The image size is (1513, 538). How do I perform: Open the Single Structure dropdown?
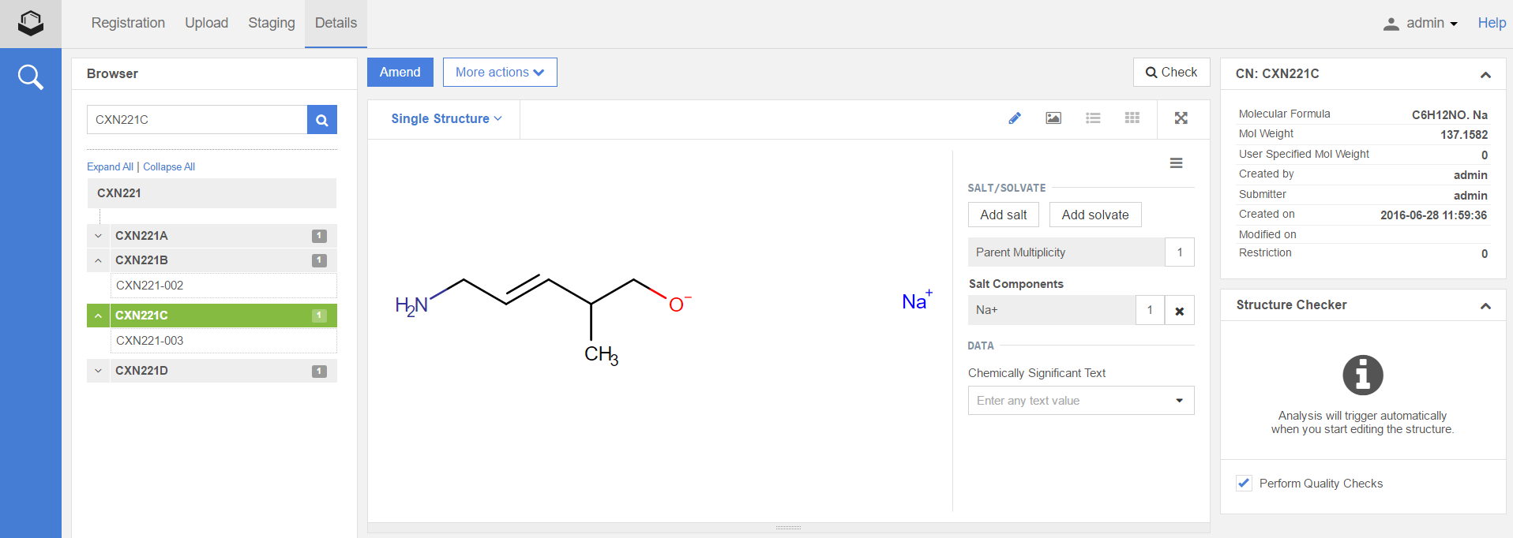(x=446, y=118)
